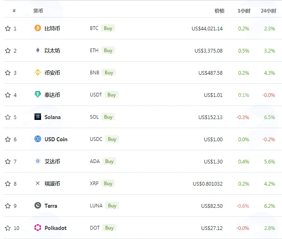
Task: Click the Bitcoin orange coin icon
Action: coord(38,28)
